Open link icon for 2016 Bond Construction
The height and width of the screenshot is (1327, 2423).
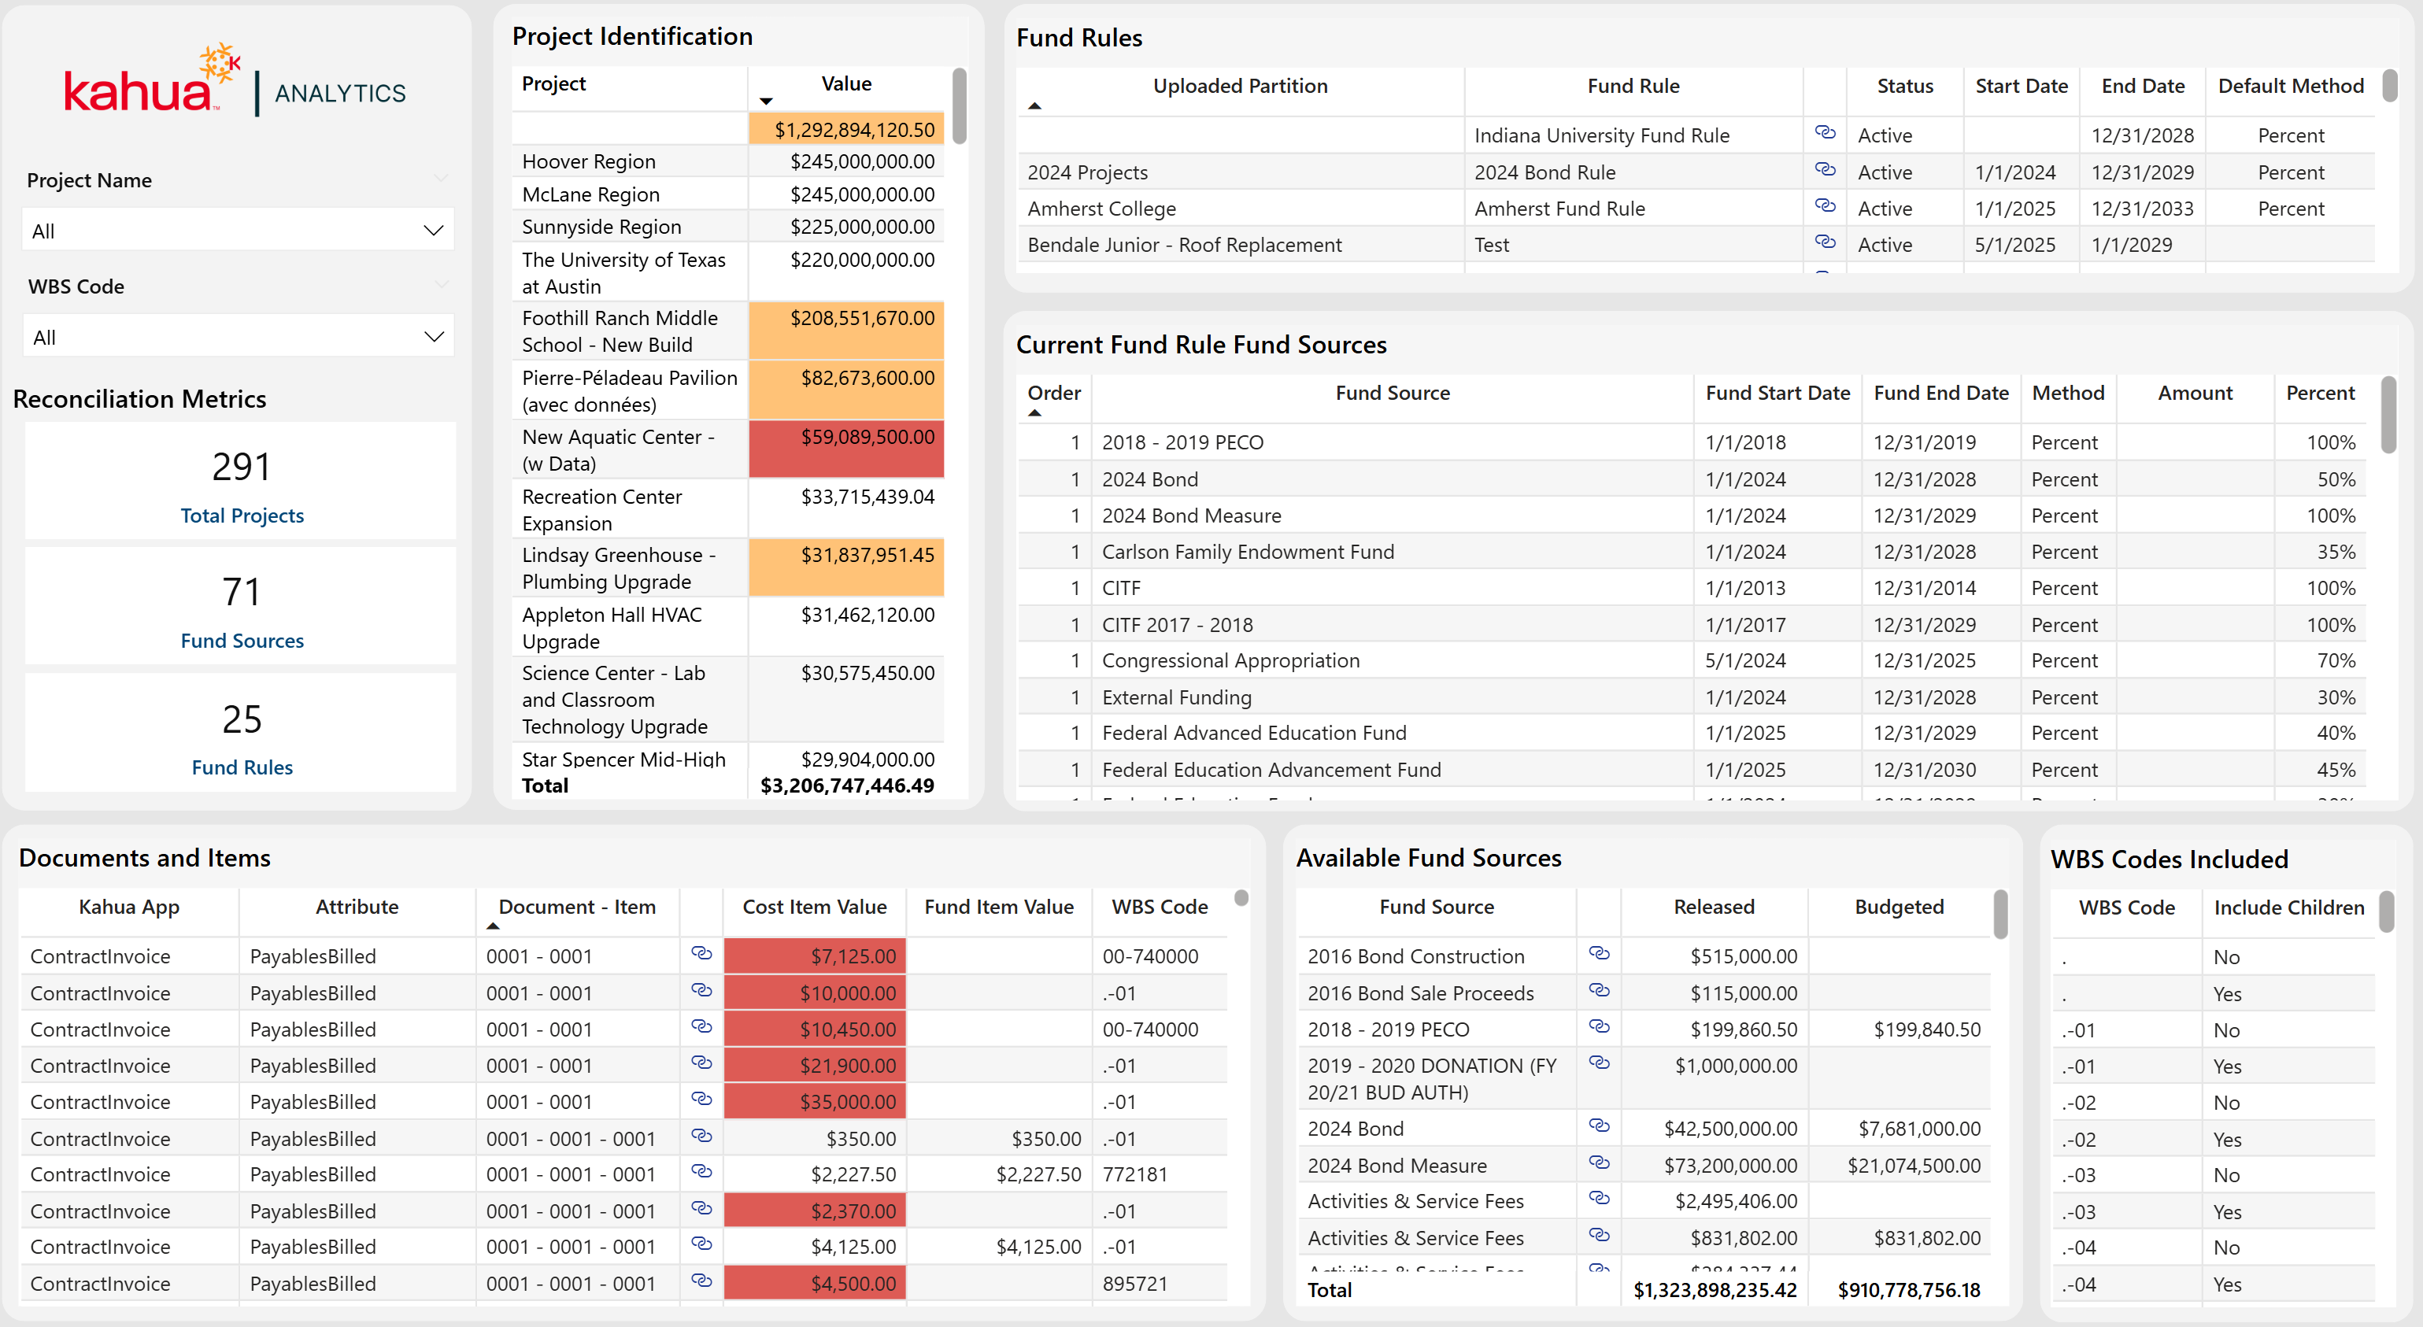tap(1598, 954)
